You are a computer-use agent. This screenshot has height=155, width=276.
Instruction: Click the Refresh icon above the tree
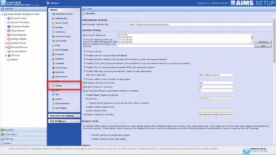(x=3, y=9)
